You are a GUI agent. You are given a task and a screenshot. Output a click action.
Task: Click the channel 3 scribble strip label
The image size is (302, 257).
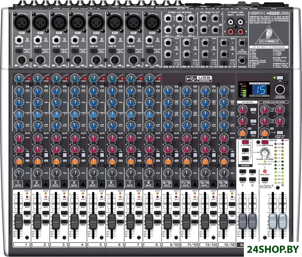[x=59, y=245]
